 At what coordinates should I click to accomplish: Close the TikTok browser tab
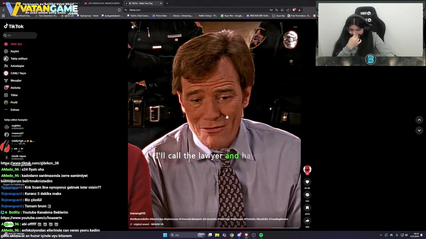tap(161, 3)
